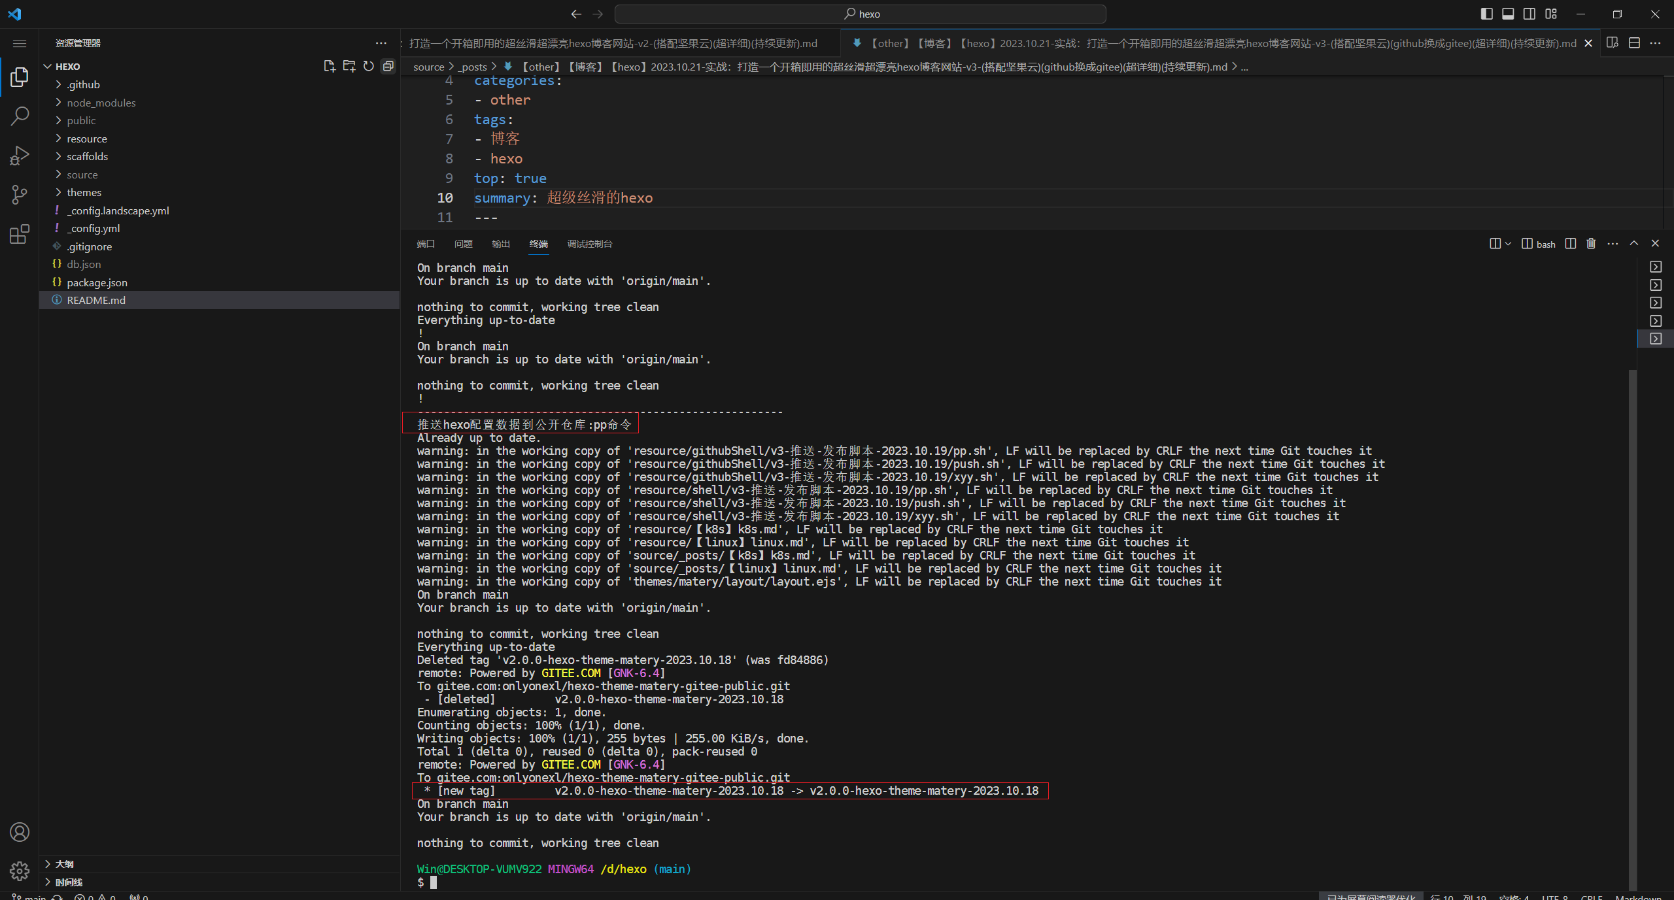Create a new file in HEXO explorer

[330, 66]
